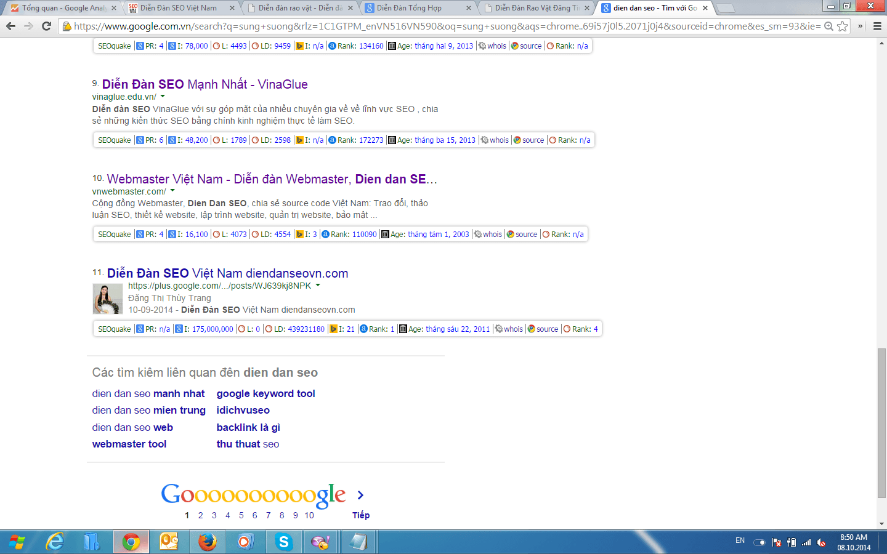Click the extensions overflow chevron in the Chrome toolbar
887x554 pixels.
click(x=861, y=26)
